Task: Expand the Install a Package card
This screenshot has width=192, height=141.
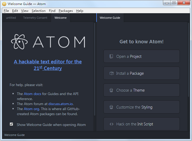Action: click(141, 73)
